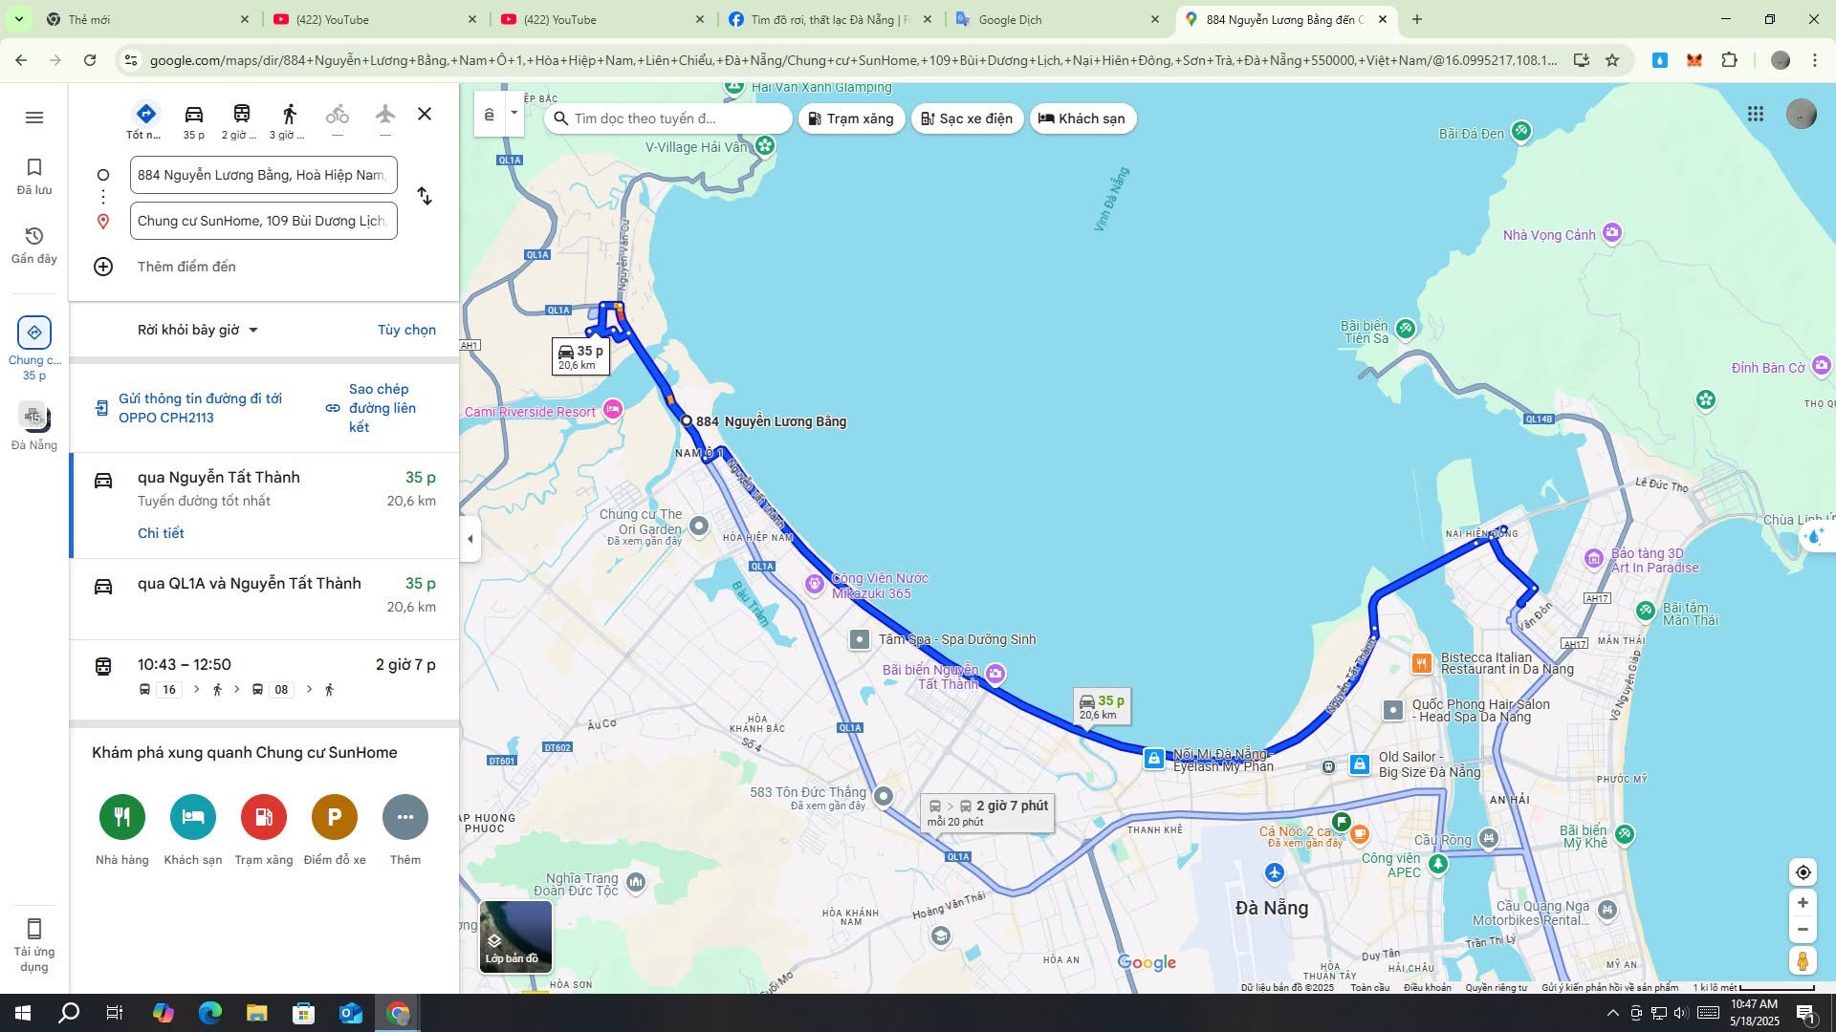Screen dimensions: 1836x1032
Task: Open the Google Maps hamburger menu
Action: click(34, 118)
